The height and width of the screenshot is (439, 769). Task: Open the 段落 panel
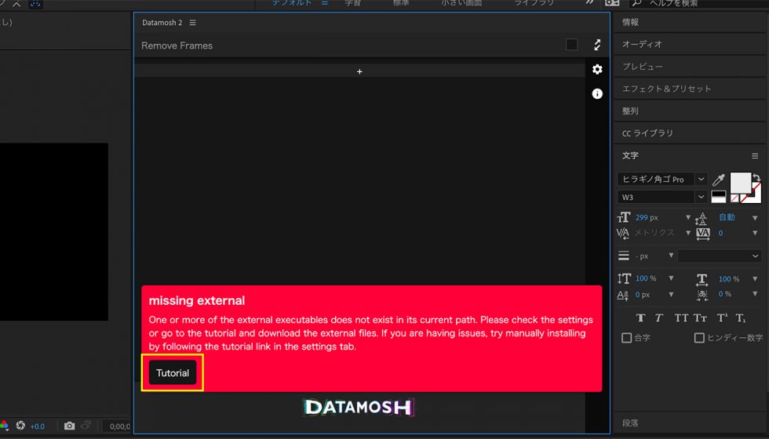pos(690,423)
